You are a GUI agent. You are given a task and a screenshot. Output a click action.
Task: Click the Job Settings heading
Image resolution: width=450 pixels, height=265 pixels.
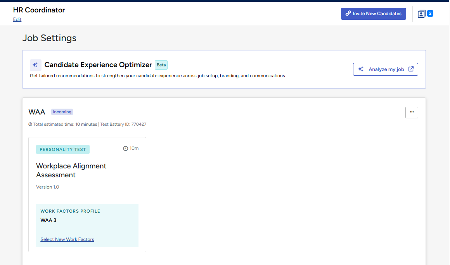point(49,38)
